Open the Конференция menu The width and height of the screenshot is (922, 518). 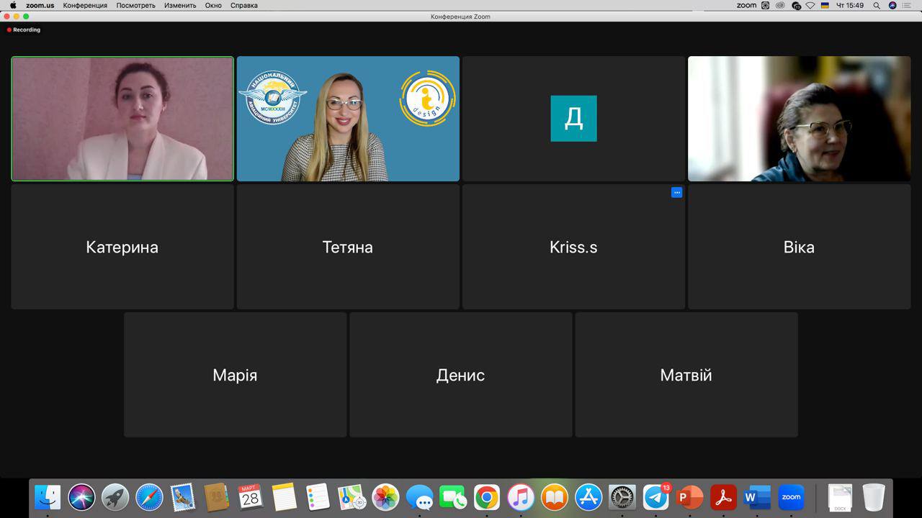(x=85, y=6)
